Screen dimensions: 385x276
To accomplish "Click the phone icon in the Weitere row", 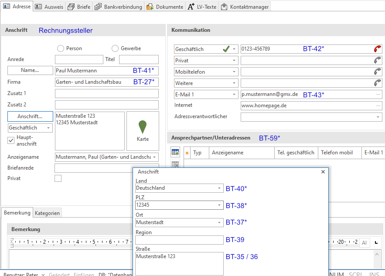I will (378, 83).
